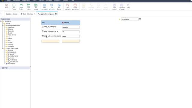Click trash icon next to tbl_category folder field

pos(140,19)
